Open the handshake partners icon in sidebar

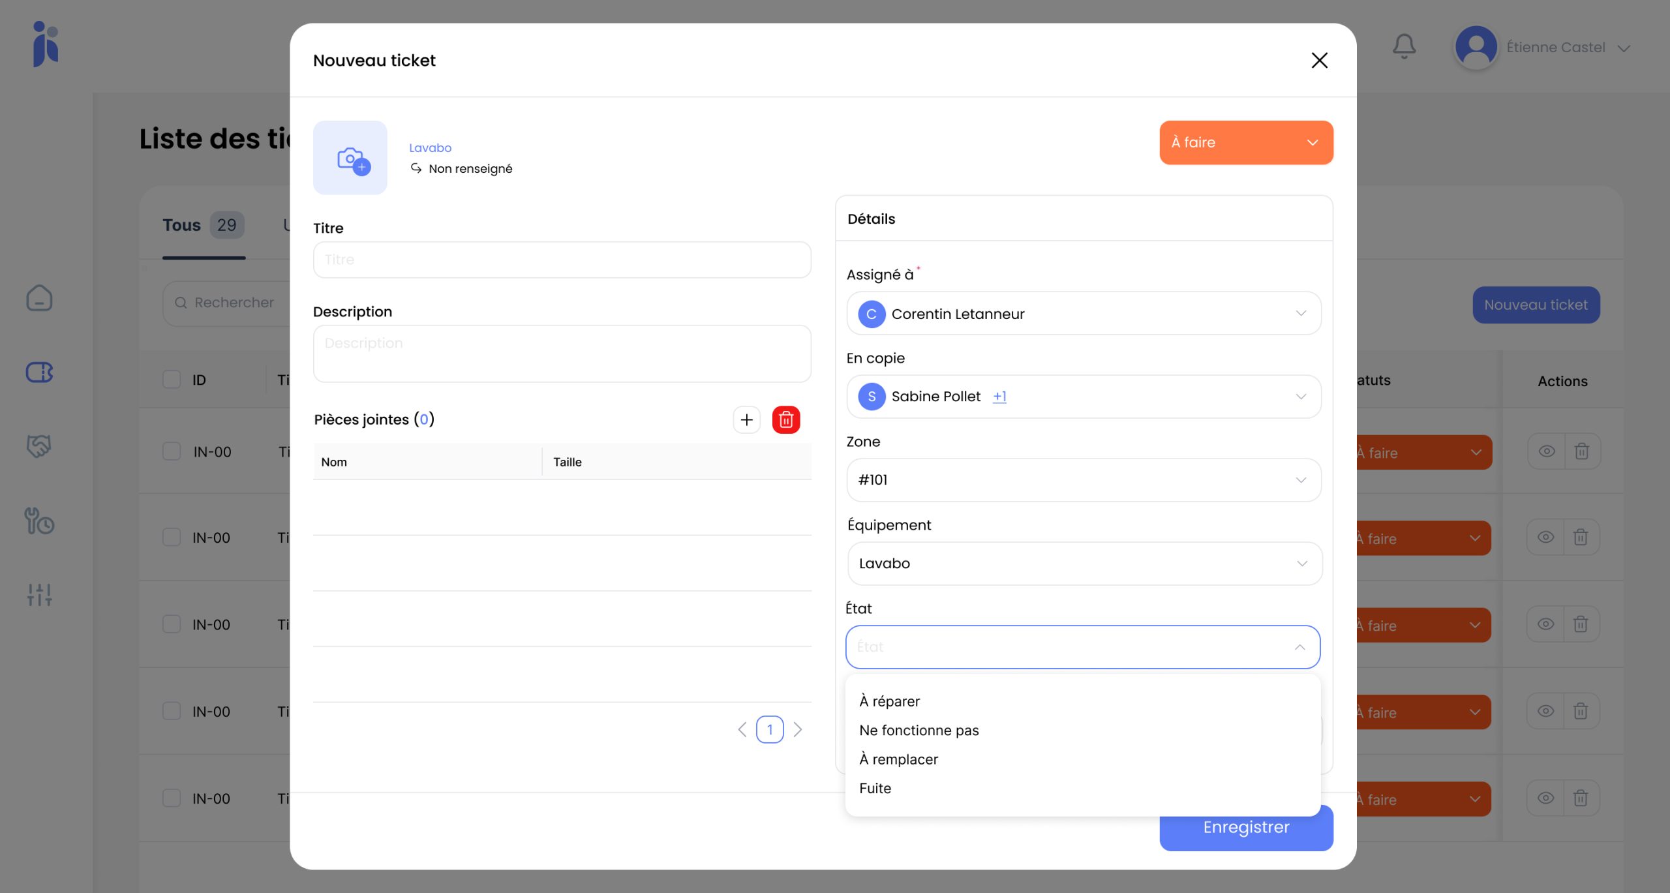(x=39, y=446)
